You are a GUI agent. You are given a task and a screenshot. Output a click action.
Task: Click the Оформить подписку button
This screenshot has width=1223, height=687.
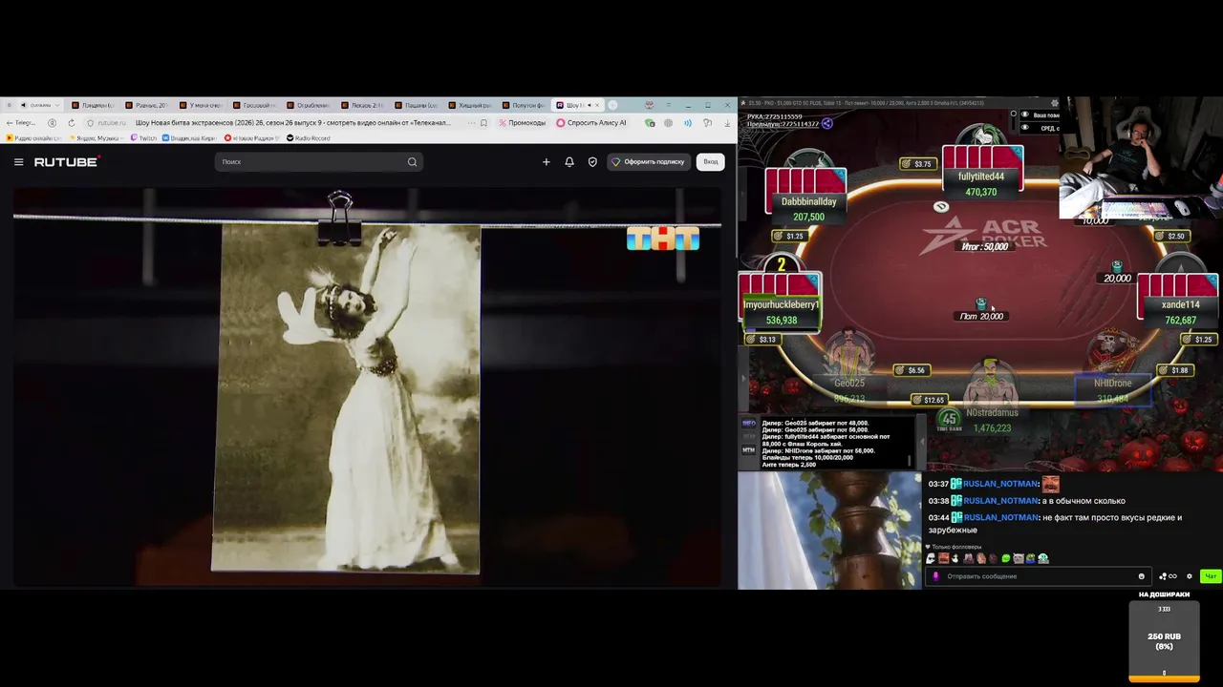point(648,162)
